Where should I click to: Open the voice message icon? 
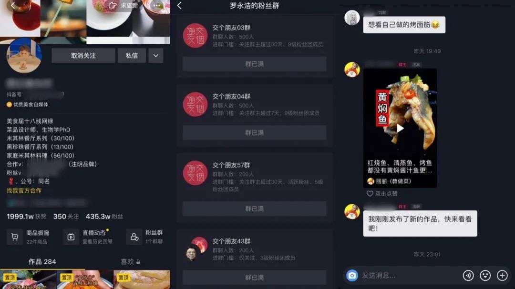[x=468, y=276]
